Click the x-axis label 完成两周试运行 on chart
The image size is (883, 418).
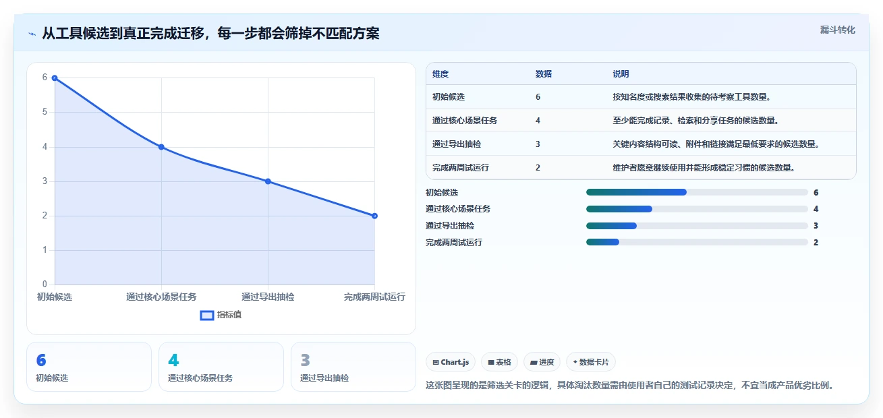pos(374,297)
